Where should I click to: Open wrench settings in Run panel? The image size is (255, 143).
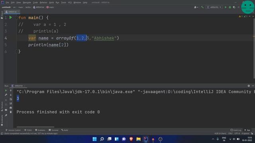tap(6, 95)
